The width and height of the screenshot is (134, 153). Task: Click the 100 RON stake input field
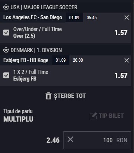click(x=97, y=140)
